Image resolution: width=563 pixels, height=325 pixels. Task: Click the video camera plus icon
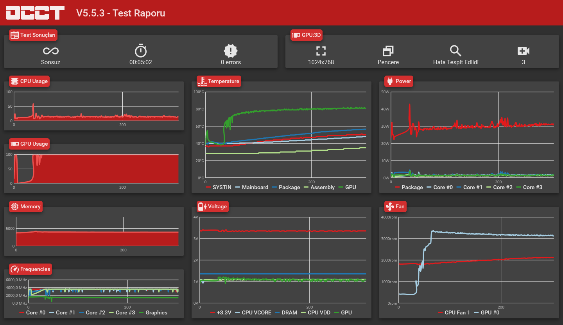click(x=524, y=51)
